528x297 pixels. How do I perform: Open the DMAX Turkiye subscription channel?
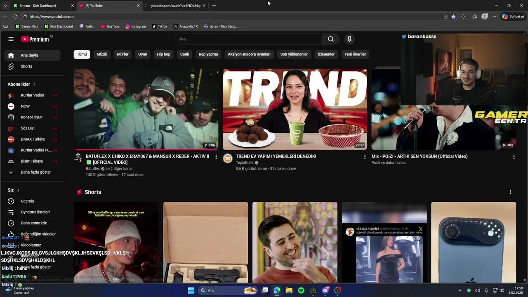(32, 139)
